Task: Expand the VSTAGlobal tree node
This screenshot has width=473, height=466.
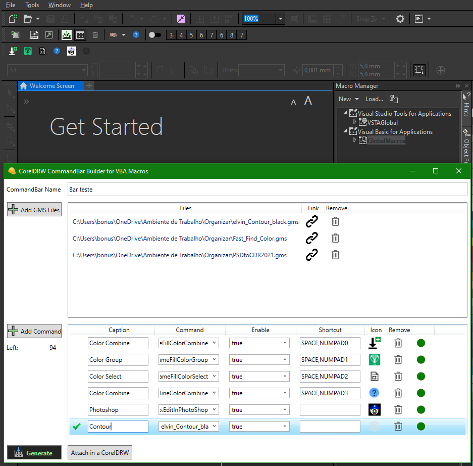Action: [354, 122]
